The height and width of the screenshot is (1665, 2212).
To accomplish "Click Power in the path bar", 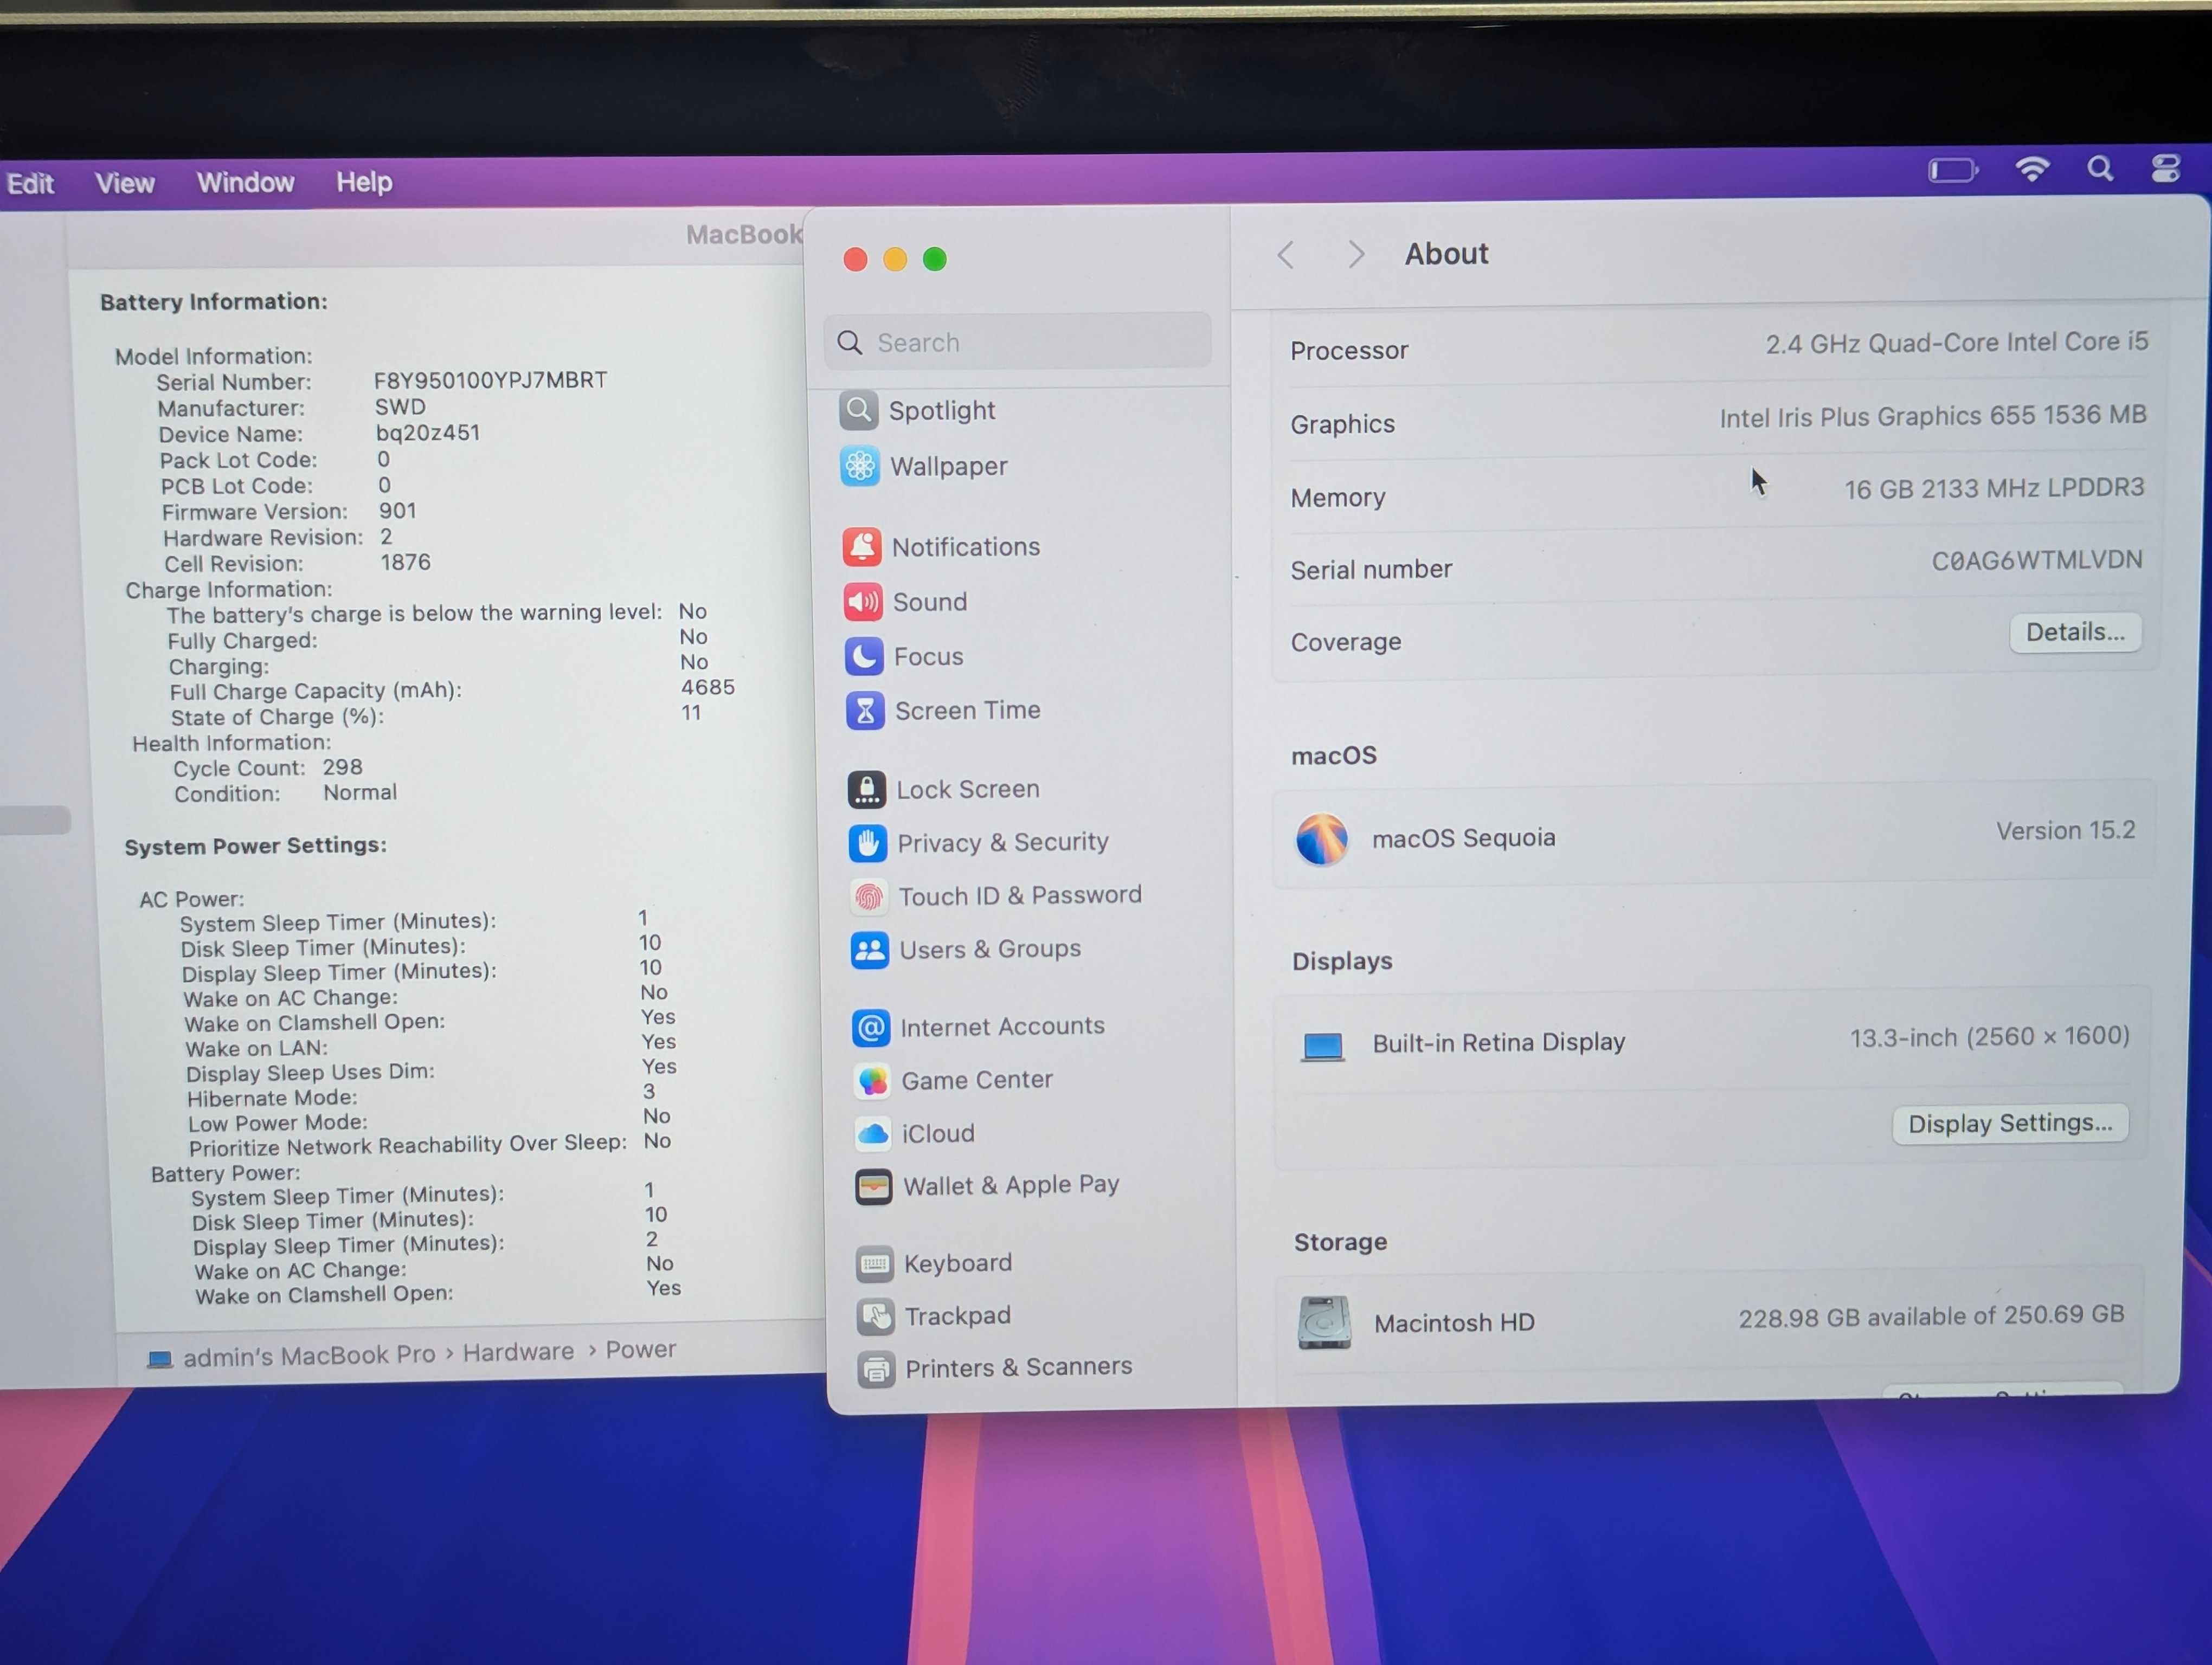I will click(x=641, y=1349).
